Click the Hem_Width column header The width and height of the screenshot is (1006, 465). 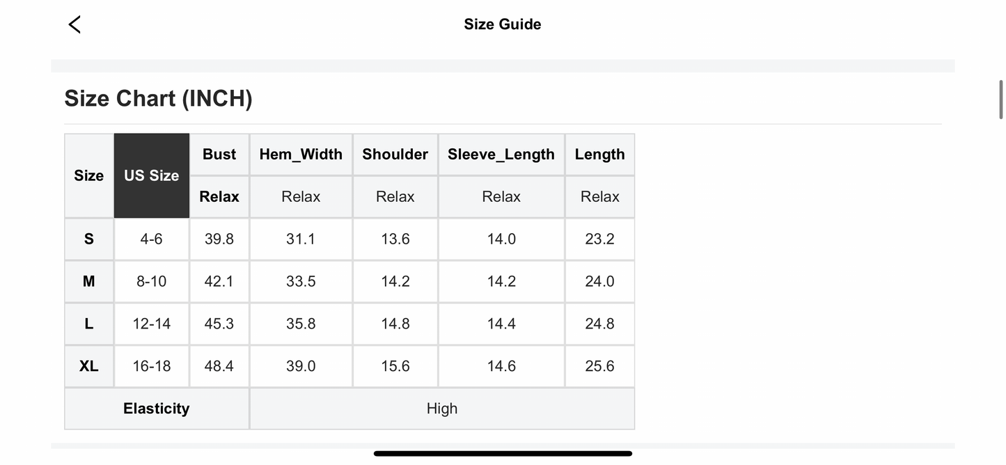301,155
